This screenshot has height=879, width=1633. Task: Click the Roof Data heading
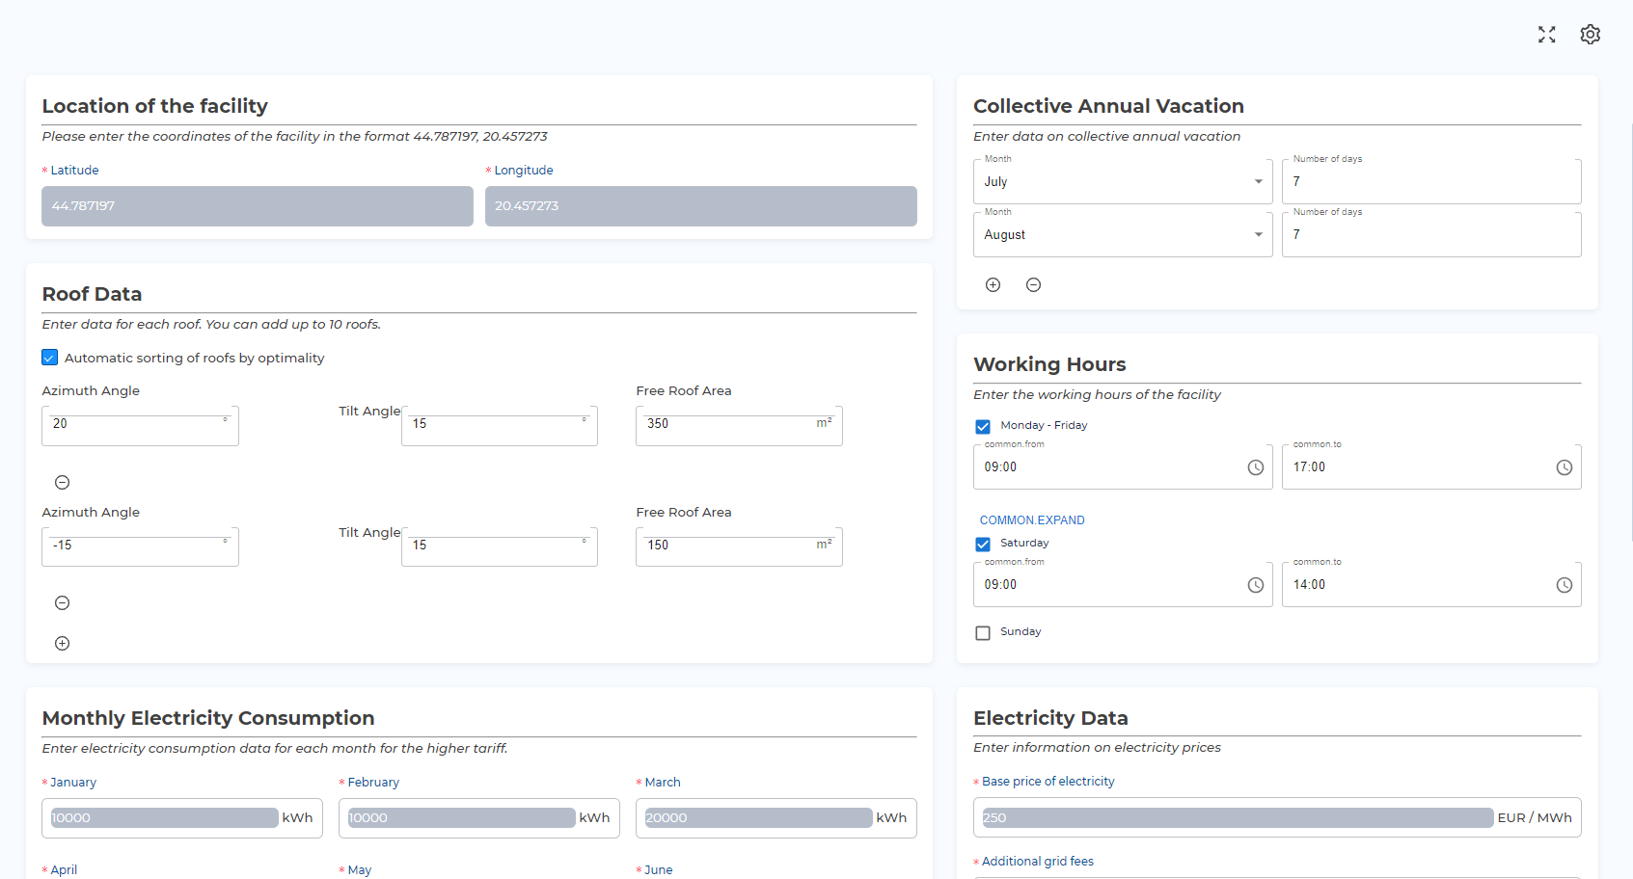pos(92,294)
